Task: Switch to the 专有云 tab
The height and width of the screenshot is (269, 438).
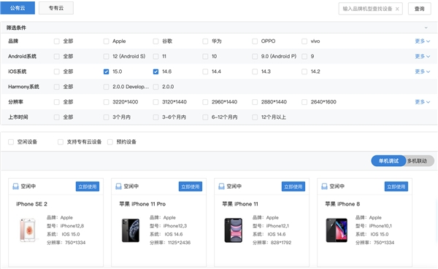Action: (56, 8)
